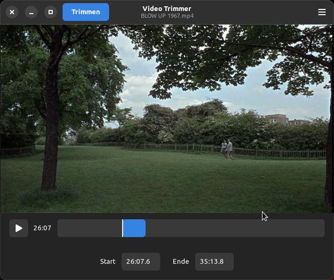Close the Video Trimmer window
Viewport: 334px width, 280px height.
click(x=12, y=12)
